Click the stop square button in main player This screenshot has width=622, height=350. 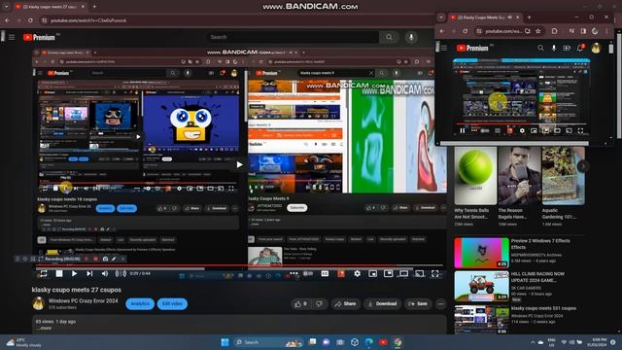pos(59,273)
